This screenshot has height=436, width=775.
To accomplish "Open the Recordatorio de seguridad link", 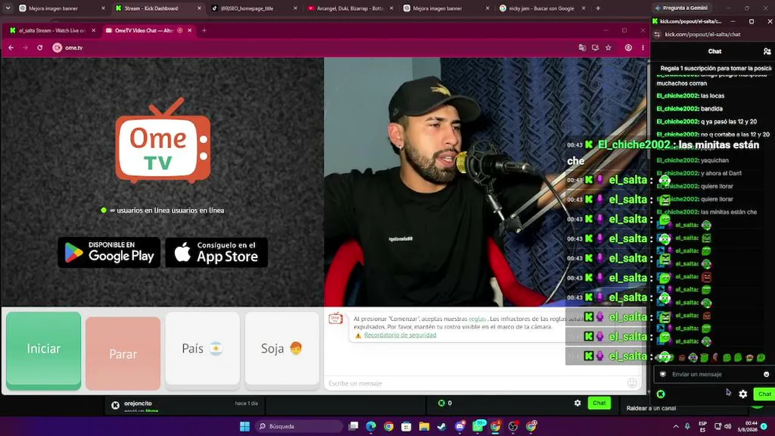I will 400,335.
